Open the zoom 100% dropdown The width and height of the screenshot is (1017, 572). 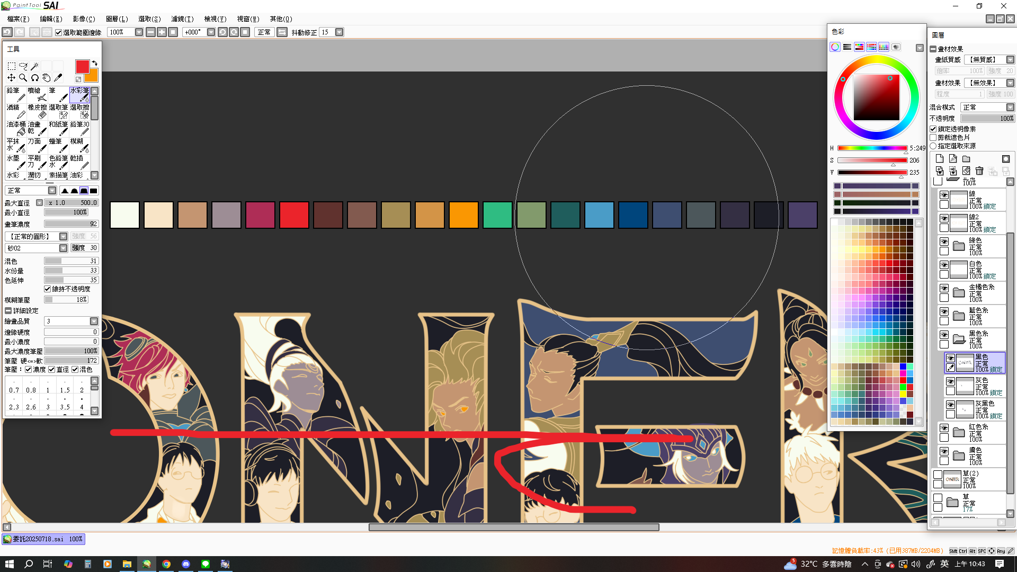click(139, 32)
